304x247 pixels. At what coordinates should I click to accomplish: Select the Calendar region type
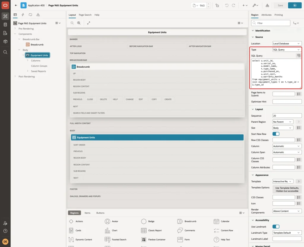pyautogui.click(x=221, y=221)
